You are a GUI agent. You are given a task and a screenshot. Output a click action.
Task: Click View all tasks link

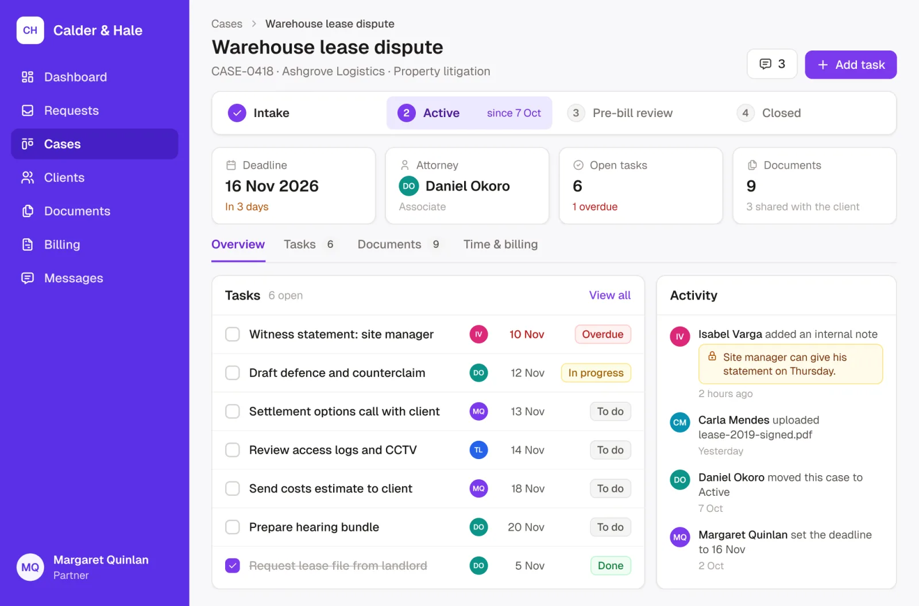(609, 295)
